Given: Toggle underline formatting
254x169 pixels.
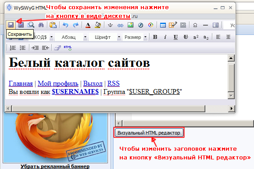Looking at the screenshot, I should coord(175,37).
